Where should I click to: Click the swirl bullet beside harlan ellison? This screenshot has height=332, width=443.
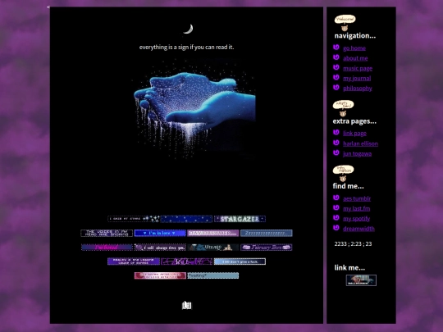336,143
